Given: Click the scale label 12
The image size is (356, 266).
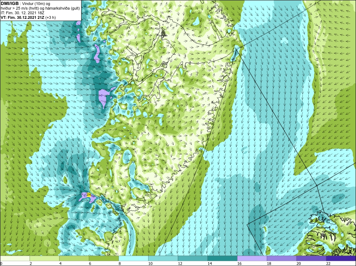Looking at the screenshot, I should point(180,264).
